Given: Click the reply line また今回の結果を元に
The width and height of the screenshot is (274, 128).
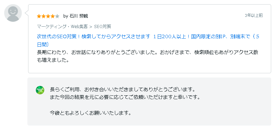Looking at the screenshot, I should (125, 97).
